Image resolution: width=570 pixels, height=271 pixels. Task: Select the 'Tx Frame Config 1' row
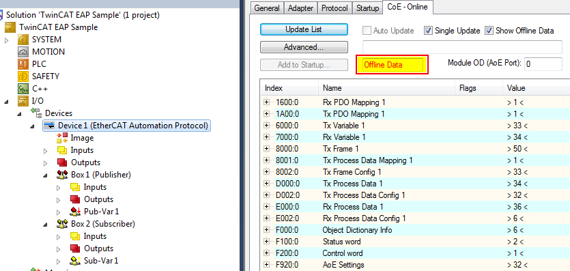coord(415,172)
